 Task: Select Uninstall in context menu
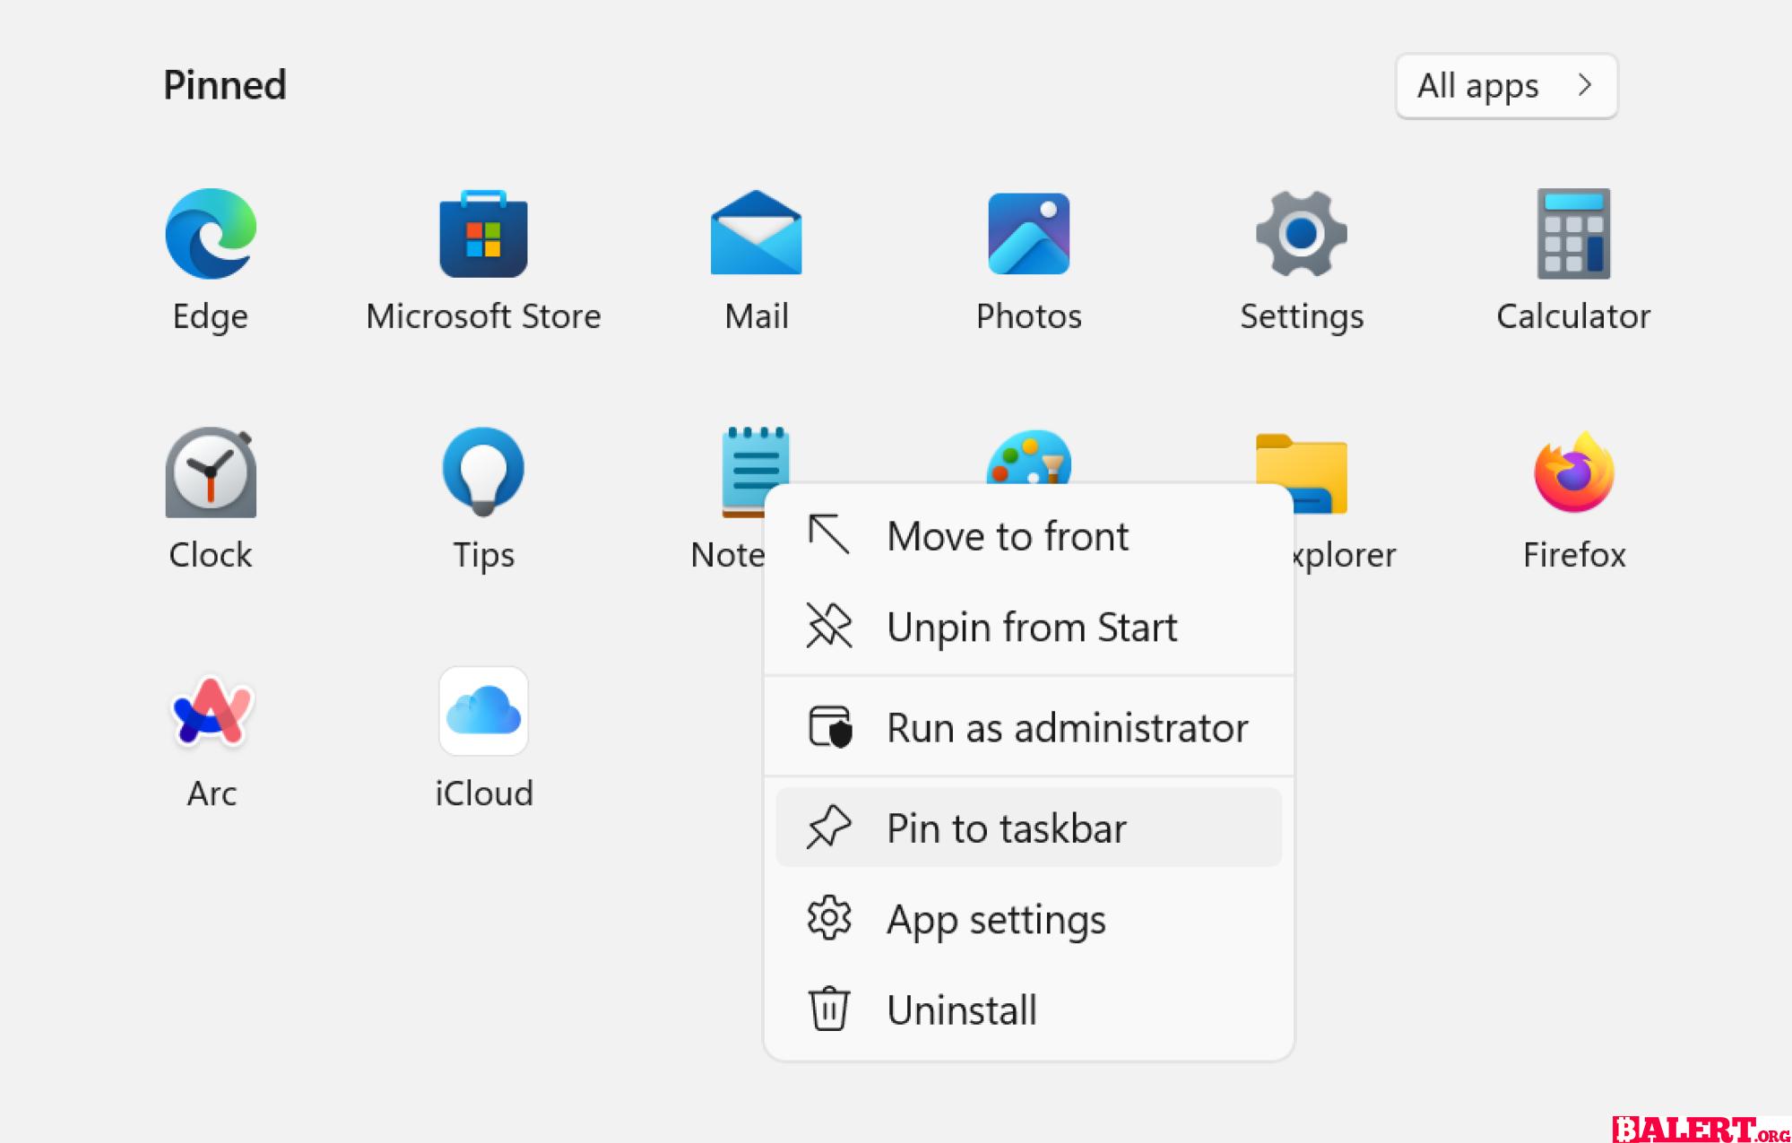1028,1010
